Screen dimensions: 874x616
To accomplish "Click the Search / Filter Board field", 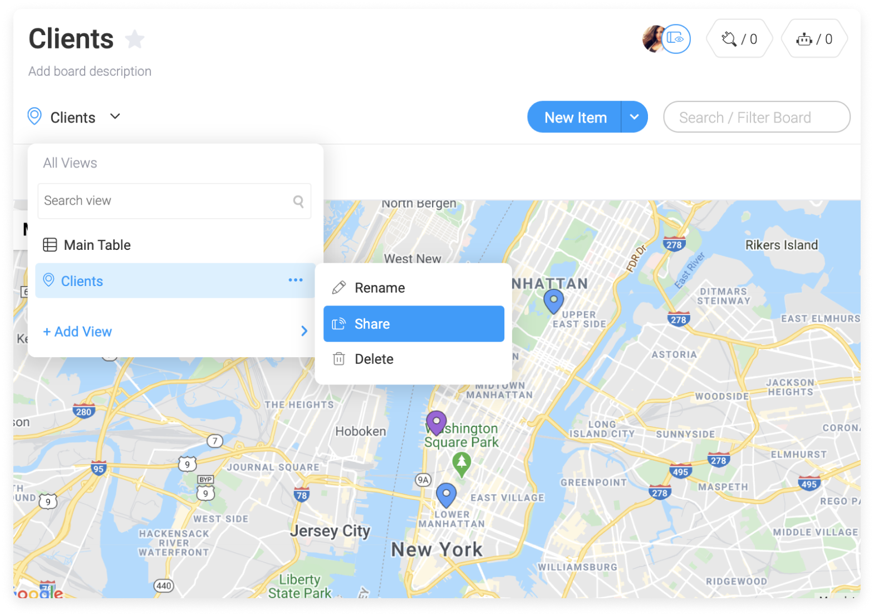I will pos(757,117).
